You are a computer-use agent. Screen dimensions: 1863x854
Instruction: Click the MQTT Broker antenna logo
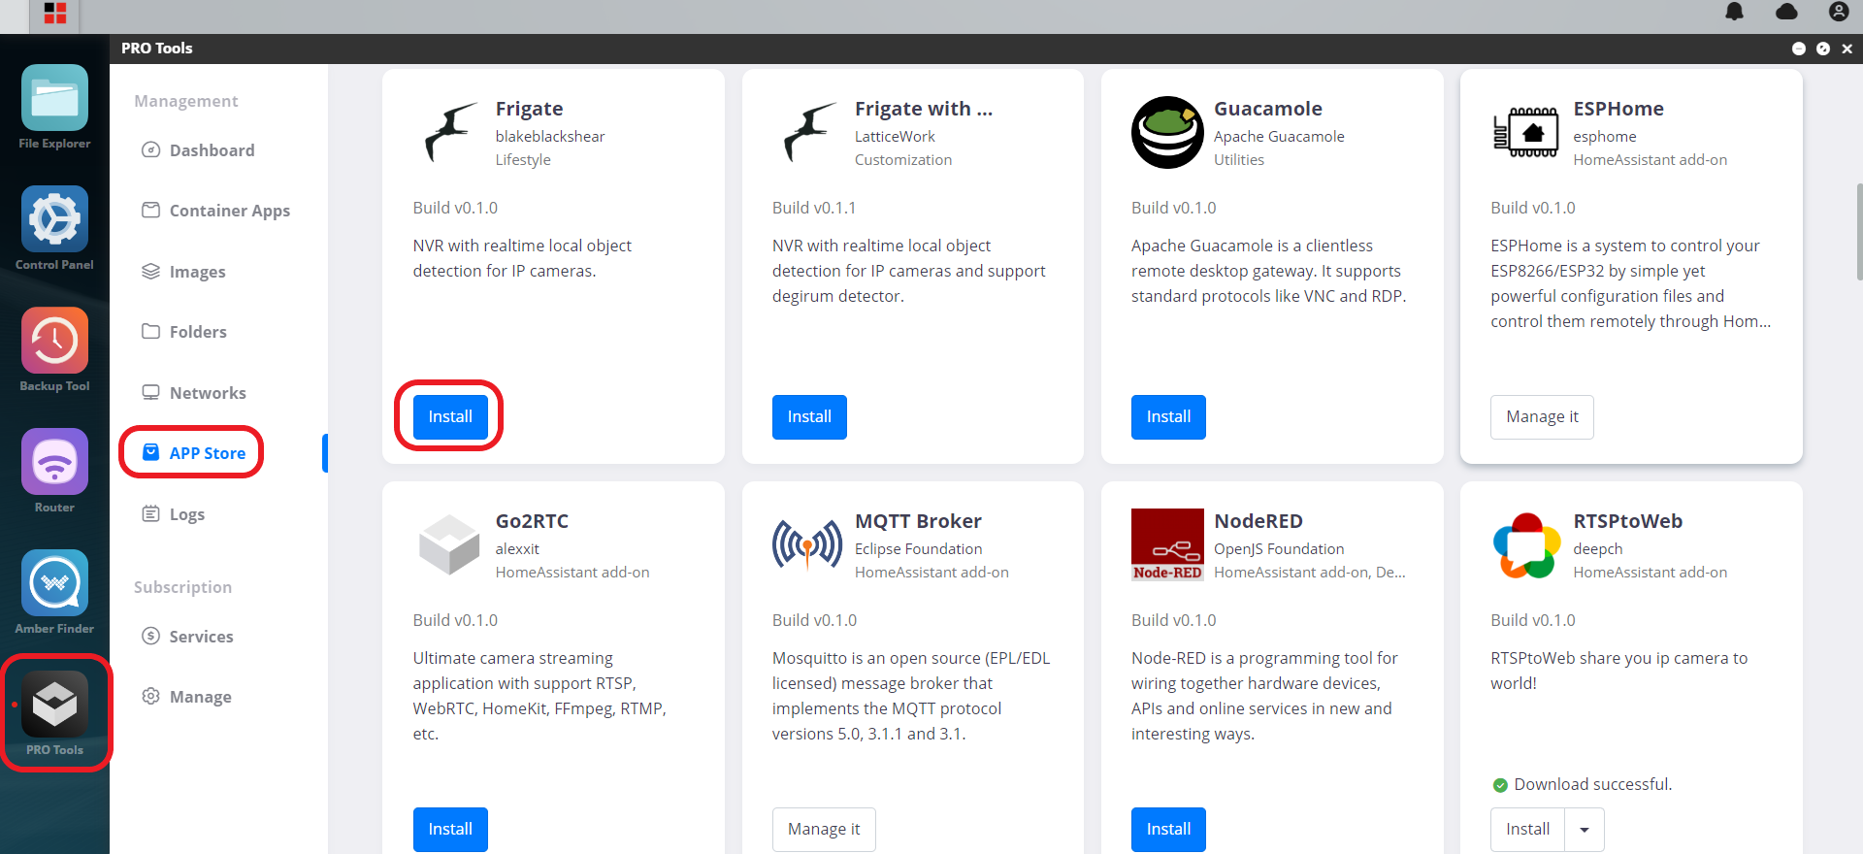pyautogui.click(x=807, y=544)
